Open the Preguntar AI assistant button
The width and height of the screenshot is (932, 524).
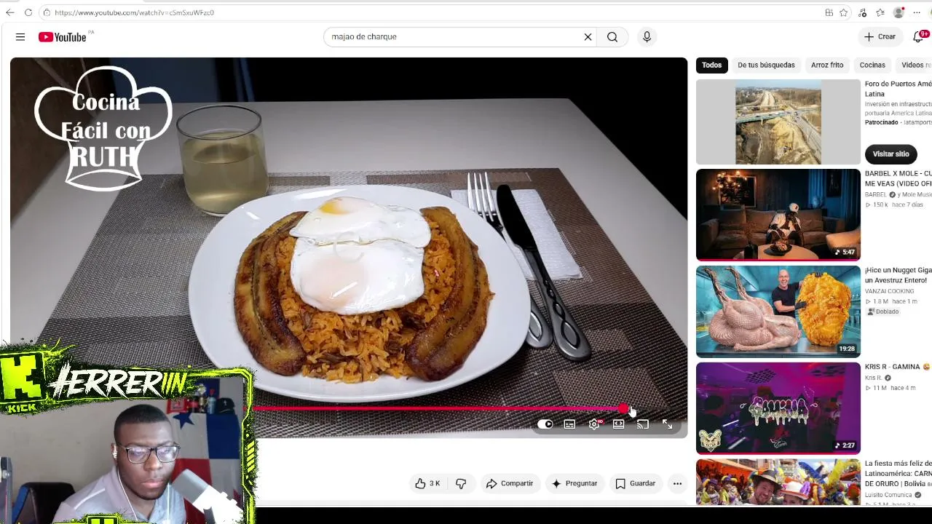pyautogui.click(x=574, y=483)
